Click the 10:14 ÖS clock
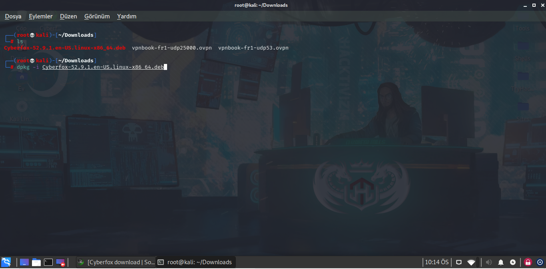546x269 pixels. coord(436,262)
